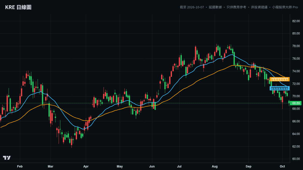Select the Aug label on time axis
Viewport: 303px width, 170px height.
tap(215, 166)
